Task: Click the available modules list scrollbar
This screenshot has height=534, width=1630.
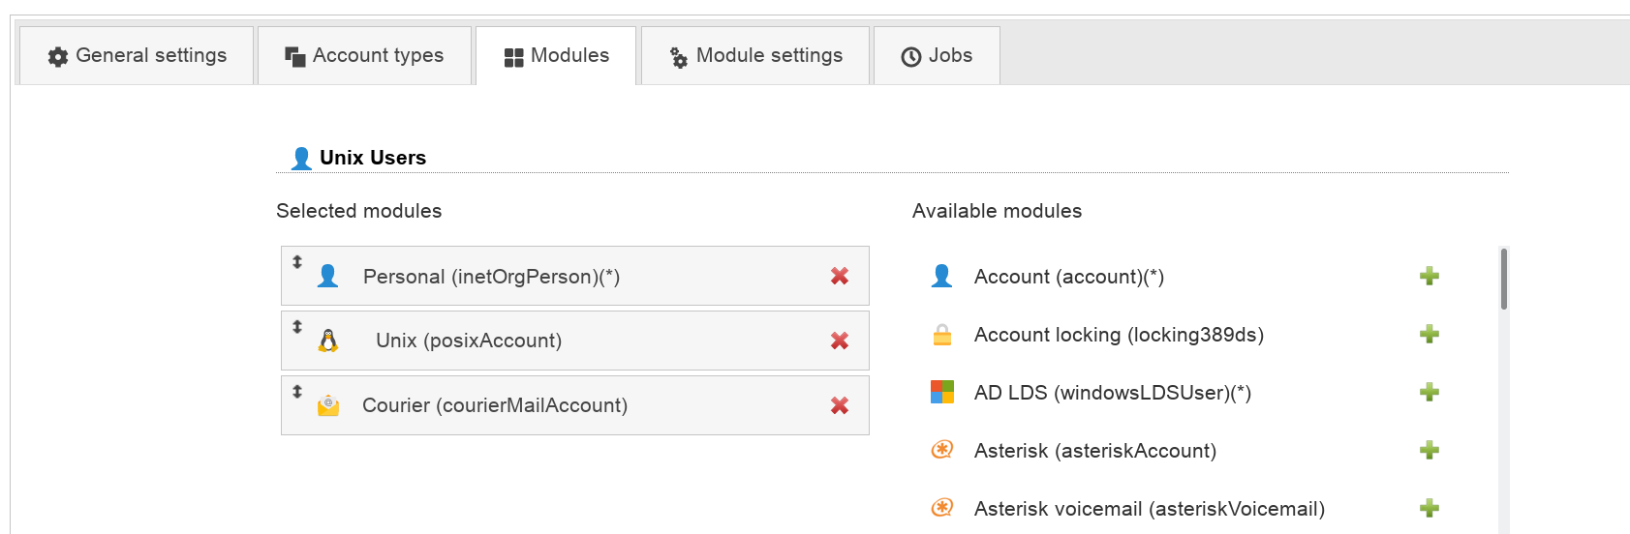Action: tap(1503, 281)
